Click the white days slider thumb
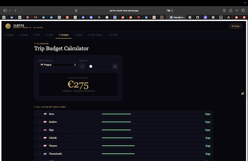 (x=91, y=66)
